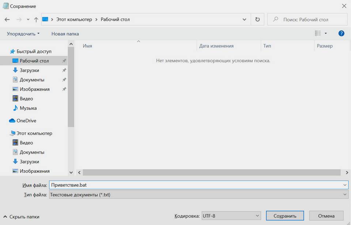
Task: Click the 'Музыка' note icon
Action: (15, 108)
